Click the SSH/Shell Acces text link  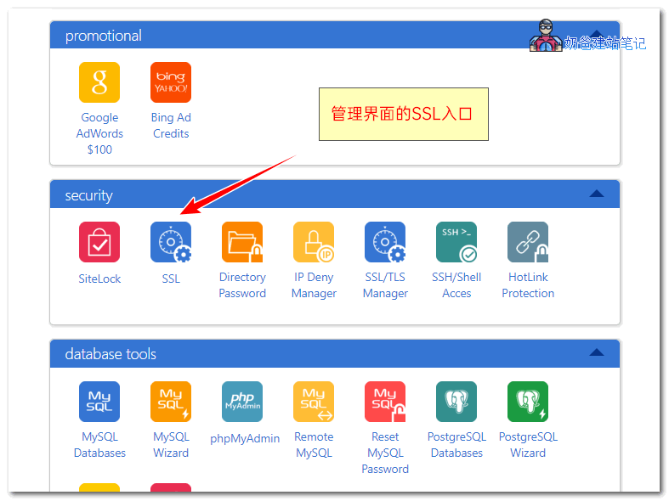point(456,285)
